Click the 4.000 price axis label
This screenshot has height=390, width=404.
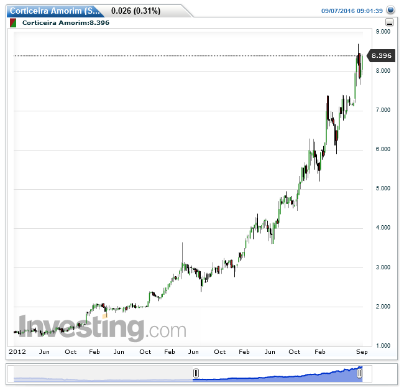point(383,228)
